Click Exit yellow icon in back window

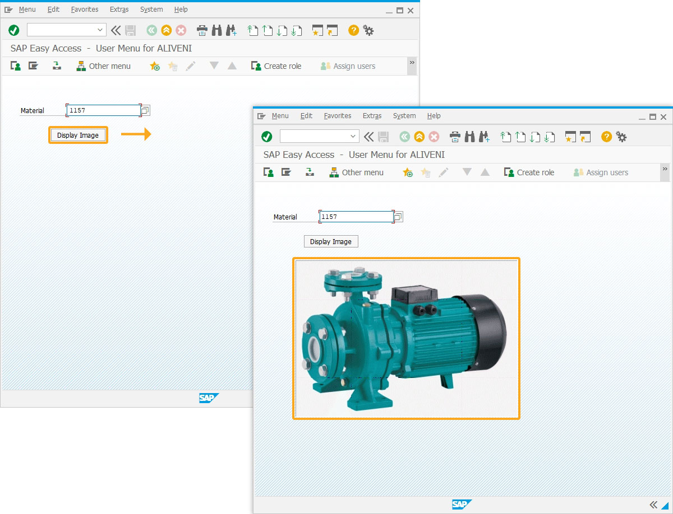tap(166, 30)
